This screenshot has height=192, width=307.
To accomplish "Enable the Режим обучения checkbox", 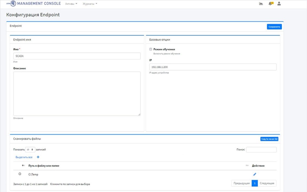I will pyautogui.click(x=151, y=49).
